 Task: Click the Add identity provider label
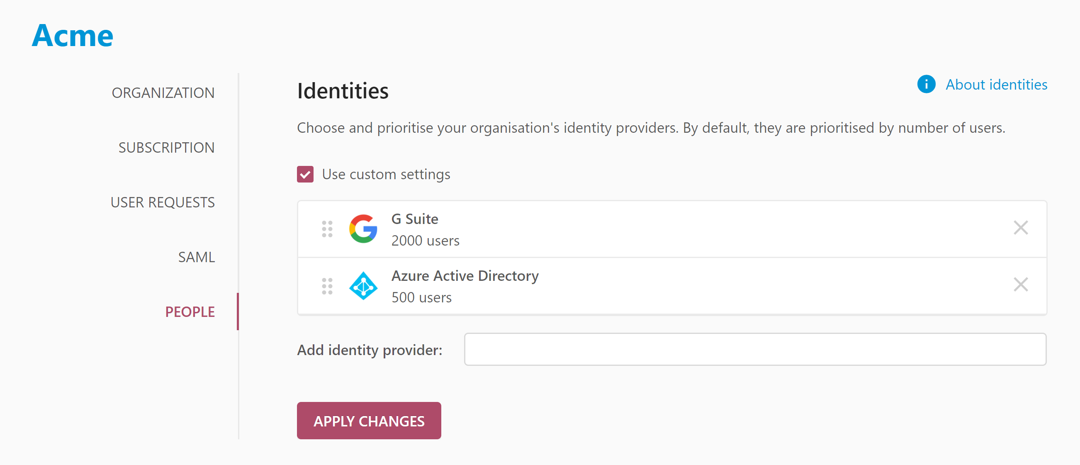click(370, 350)
